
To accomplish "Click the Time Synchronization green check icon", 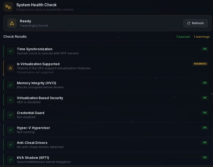I will pyautogui.click(x=11, y=51).
